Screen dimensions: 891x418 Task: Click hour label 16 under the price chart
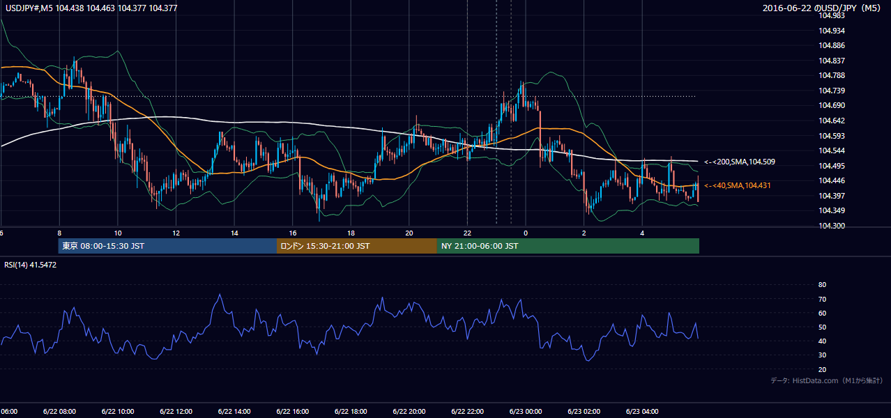(293, 233)
